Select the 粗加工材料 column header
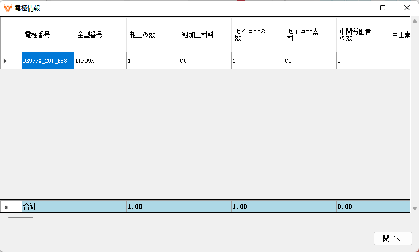 (x=205, y=35)
